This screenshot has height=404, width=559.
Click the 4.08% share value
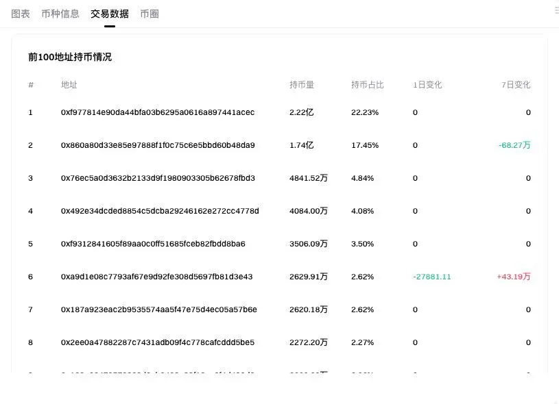tap(363, 211)
